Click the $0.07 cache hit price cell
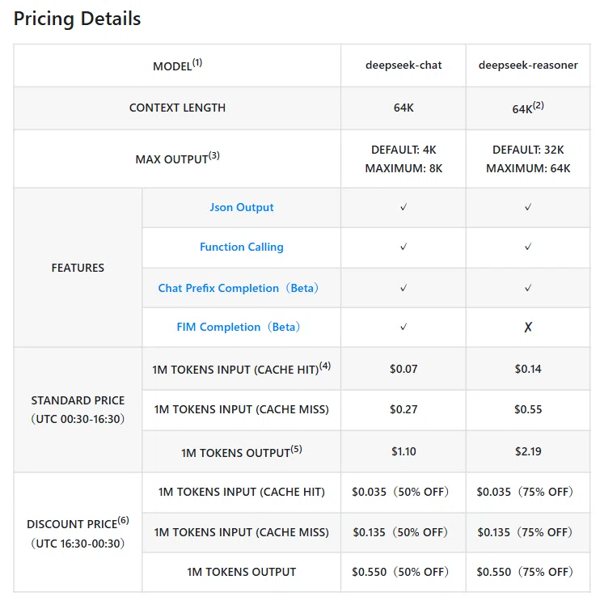Viewport: 600px width, 605px height. (404, 369)
